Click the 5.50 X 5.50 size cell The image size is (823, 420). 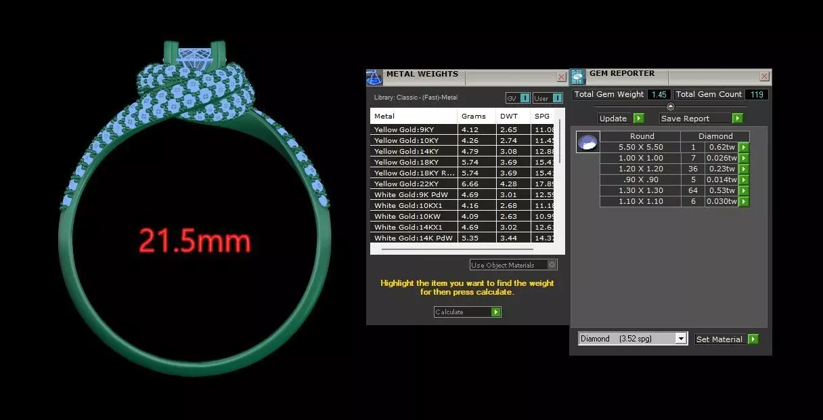pyautogui.click(x=641, y=147)
